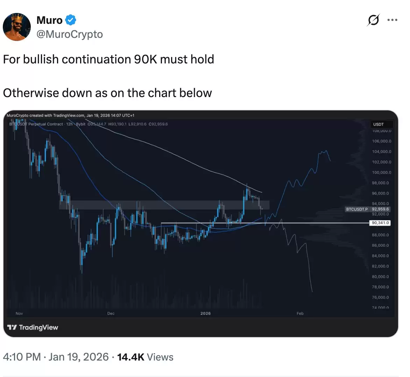Click the blue verified checkmark beside Muro
The height and width of the screenshot is (377, 410).
(x=70, y=20)
